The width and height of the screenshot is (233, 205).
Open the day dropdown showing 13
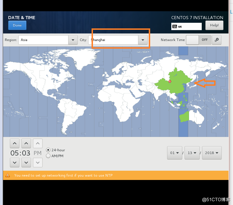[192, 153]
